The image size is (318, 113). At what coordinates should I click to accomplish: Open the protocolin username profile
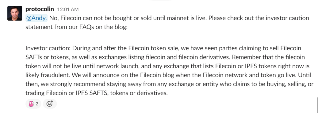(40, 9)
